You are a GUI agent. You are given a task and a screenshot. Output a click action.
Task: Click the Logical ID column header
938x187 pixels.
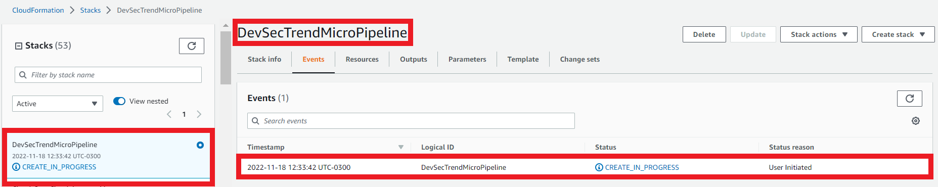click(x=437, y=147)
